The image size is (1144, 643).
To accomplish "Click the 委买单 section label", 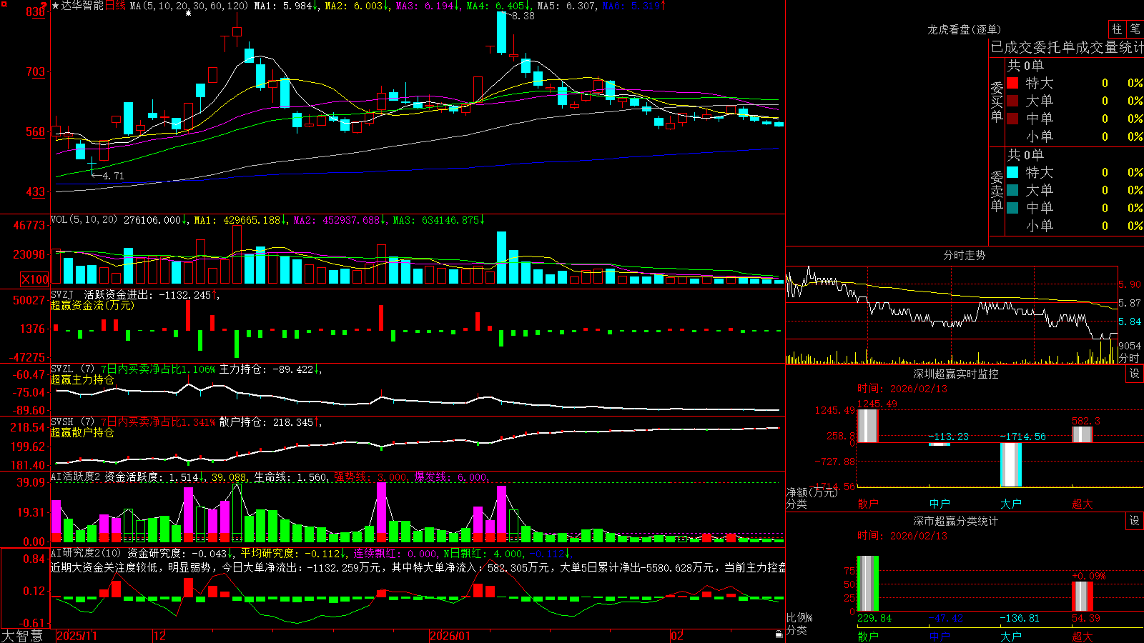I will pyautogui.click(x=997, y=101).
